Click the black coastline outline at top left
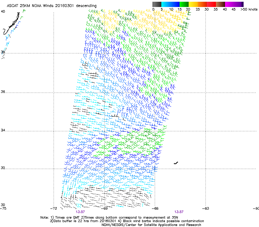The image size is (259, 227). [x=11, y=23]
